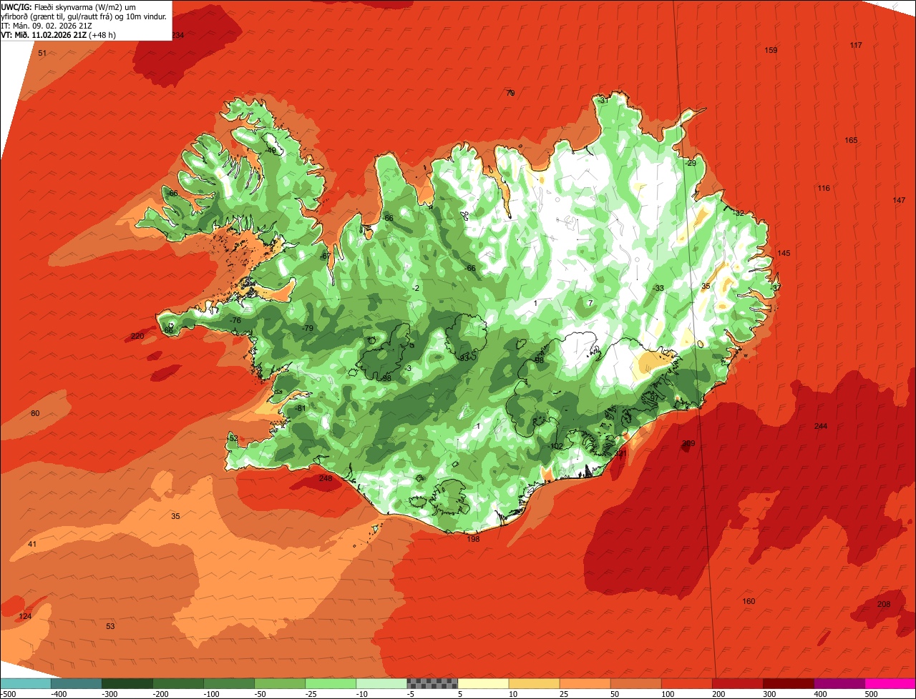Select the -200 to -100 legend color swatch
The height and width of the screenshot is (699, 916).
[178, 683]
